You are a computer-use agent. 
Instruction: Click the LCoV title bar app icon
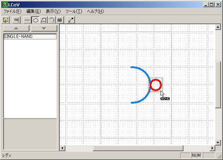[x=4, y=4]
